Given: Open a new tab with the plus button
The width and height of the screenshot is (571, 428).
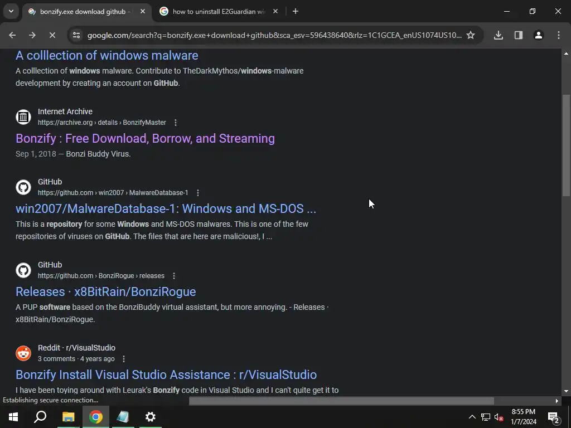Looking at the screenshot, I should point(296,12).
